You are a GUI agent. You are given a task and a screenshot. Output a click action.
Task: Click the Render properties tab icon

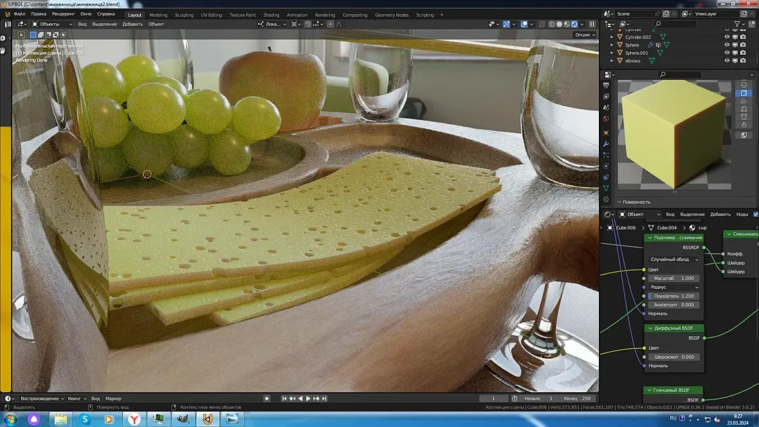pyautogui.click(x=606, y=85)
